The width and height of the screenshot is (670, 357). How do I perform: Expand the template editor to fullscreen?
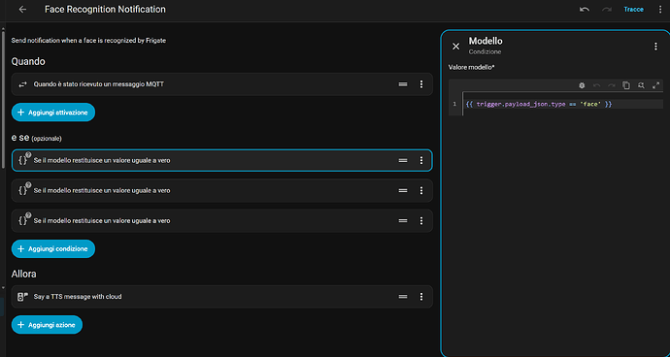[655, 85]
